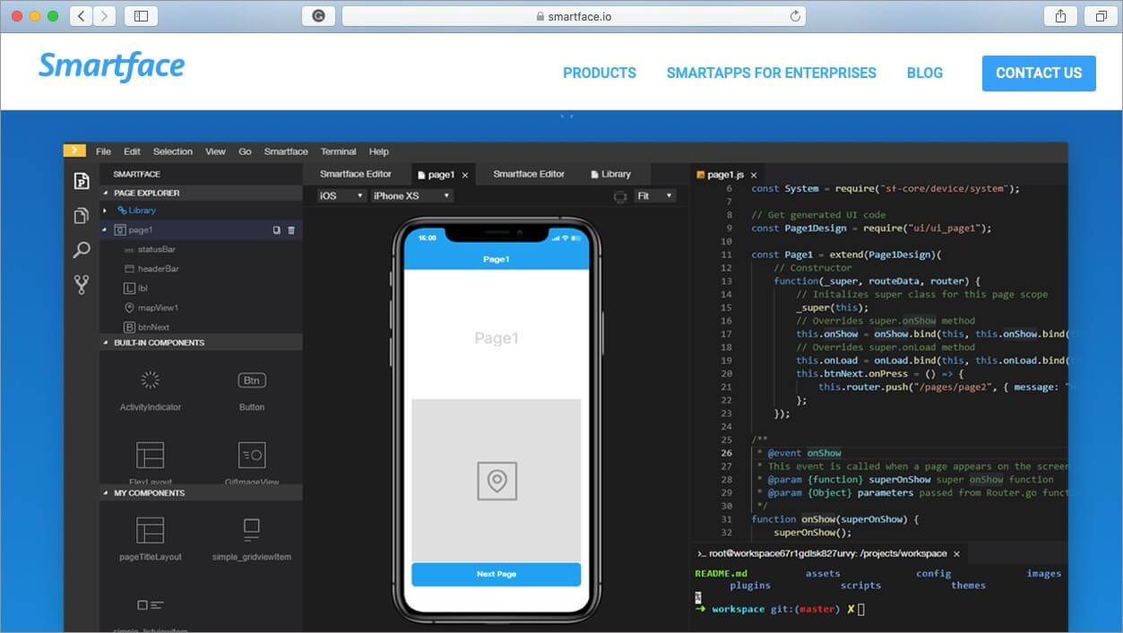Collapse the page1 tree node
Viewport: 1123px width, 633px height.
point(106,230)
